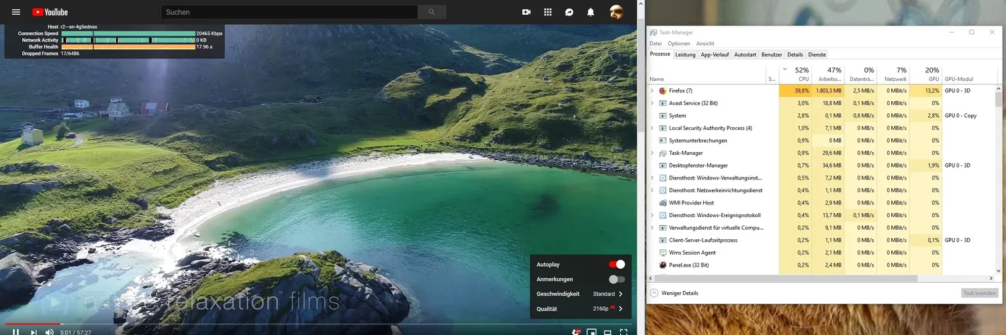Open the Ansicht menu in Task-Manager
Screen dimensions: 1006x335
tap(705, 44)
